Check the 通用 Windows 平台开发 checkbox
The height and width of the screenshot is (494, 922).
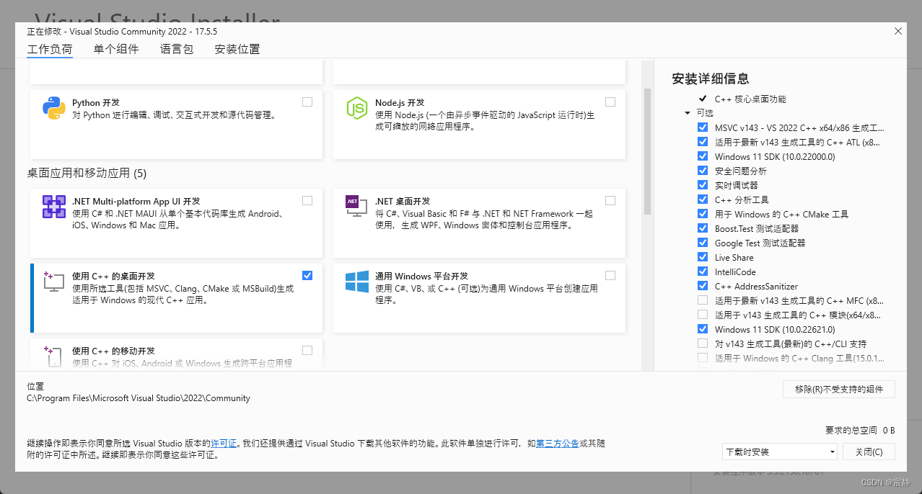[610, 275]
